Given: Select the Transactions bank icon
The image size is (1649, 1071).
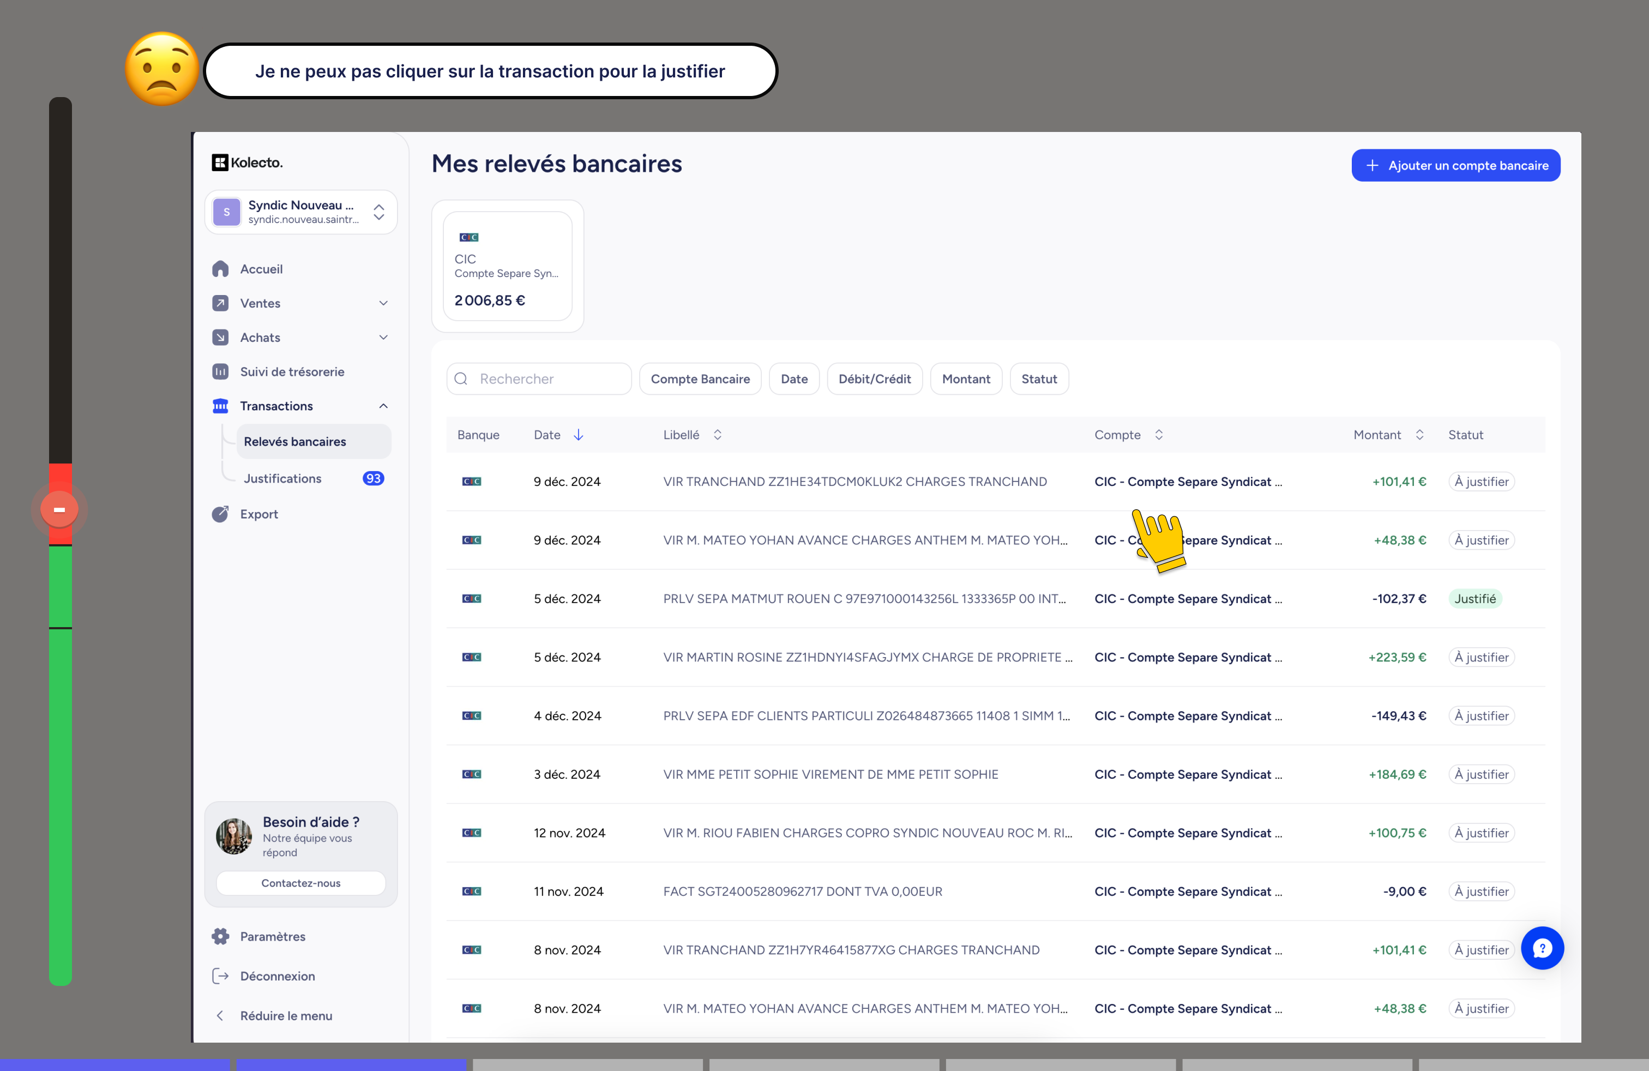Looking at the screenshot, I should 220,406.
